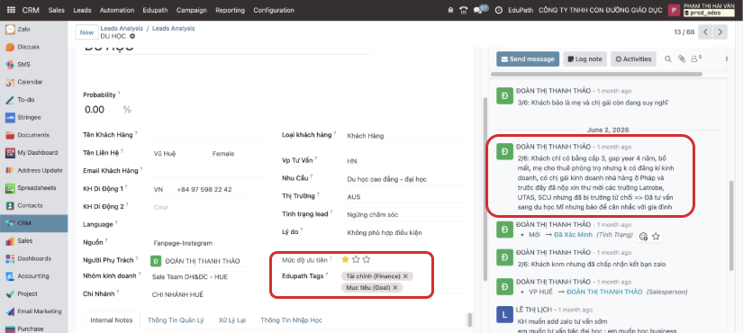Mark Đã Xác Minh message with the star
Viewport: 743px width, 333px height.
coord(657,236)
